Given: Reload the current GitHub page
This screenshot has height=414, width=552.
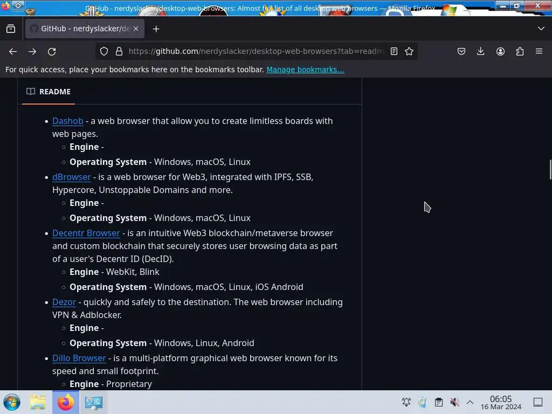Looking at the screenshot, I should (52, 51).
